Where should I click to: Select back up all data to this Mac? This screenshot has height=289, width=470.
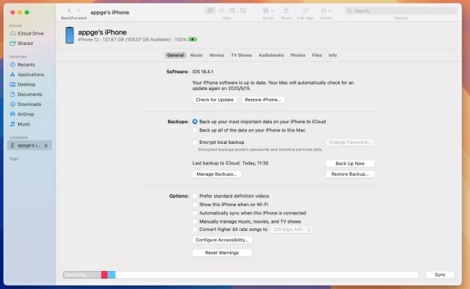[195, 130]
